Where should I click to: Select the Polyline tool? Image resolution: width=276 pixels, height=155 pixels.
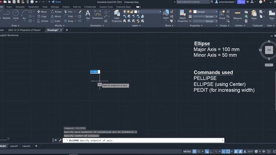[6, 15]
